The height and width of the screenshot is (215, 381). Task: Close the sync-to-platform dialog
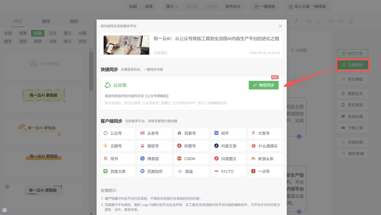point(280,26)
